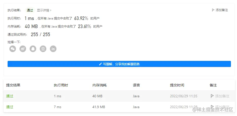Click the large 1 ms runtime value in the summary
The height and width of the screenshot is (116, 237).
pos(29,18)
